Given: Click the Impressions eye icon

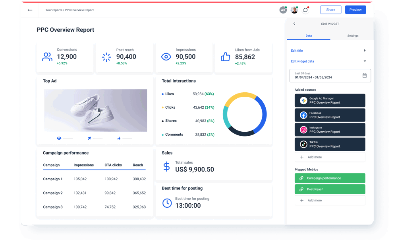Looking at the screenshot, I should click(166, 57).
